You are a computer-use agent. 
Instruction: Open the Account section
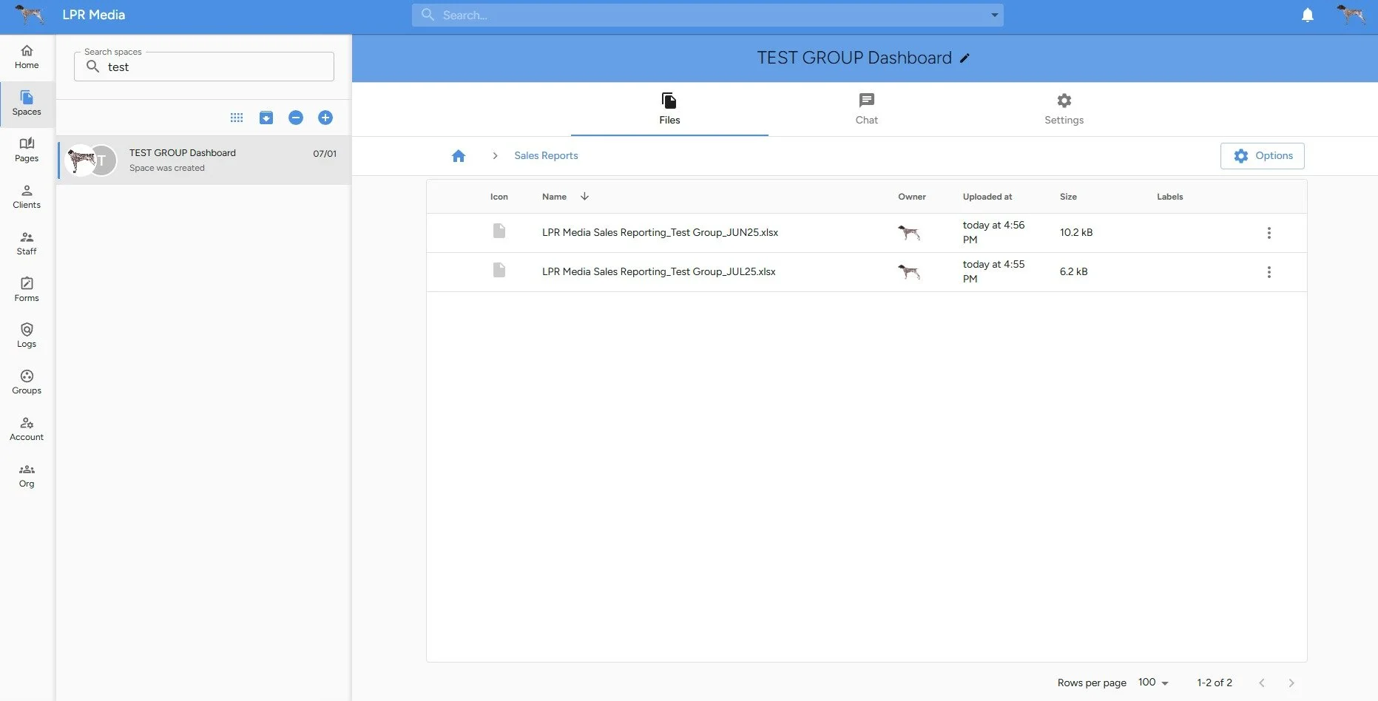click(x=27, y=429)
